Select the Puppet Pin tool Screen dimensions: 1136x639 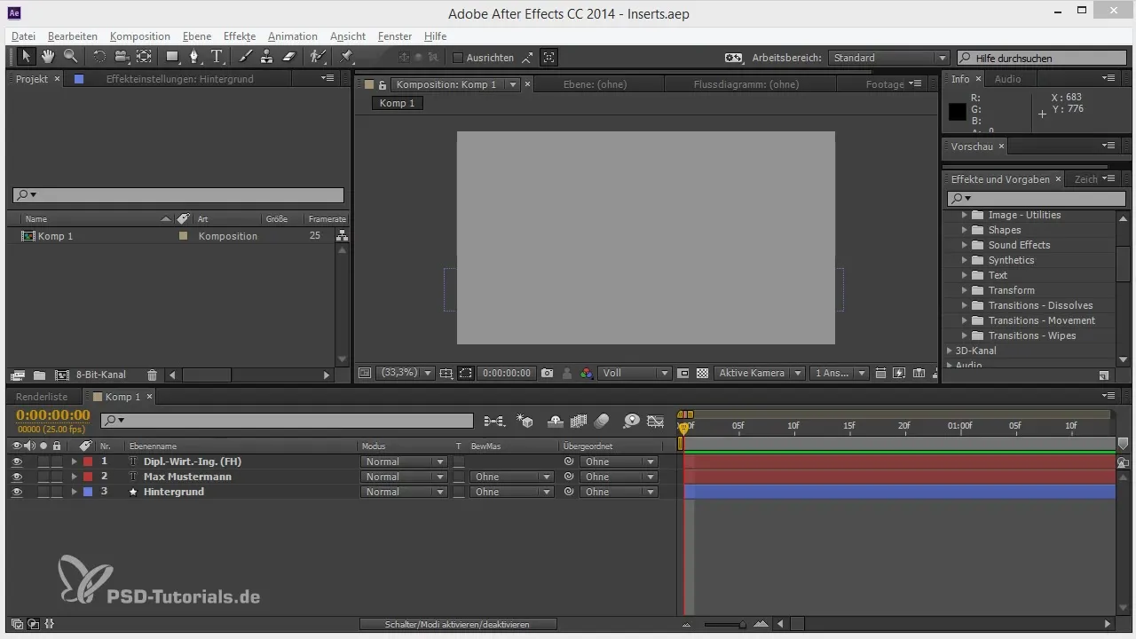click(346, 57)
